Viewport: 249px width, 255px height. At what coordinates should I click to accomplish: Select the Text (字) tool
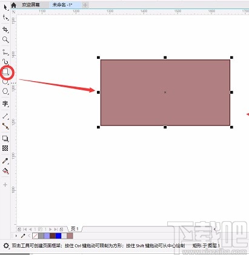pyautogui.click(x=5, y=104)
